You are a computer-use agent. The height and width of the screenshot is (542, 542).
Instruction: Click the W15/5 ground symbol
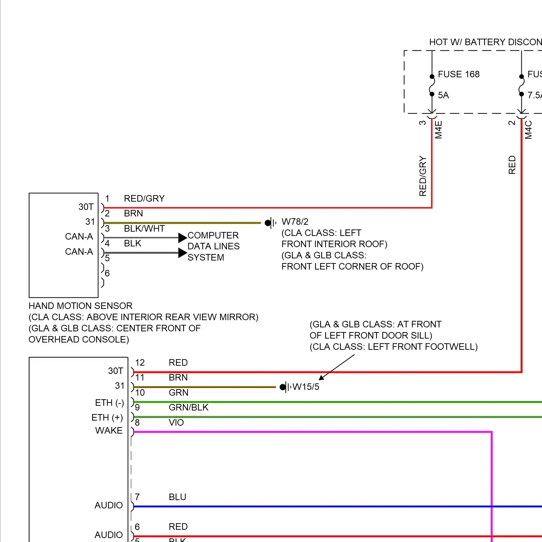pos(285,387)
